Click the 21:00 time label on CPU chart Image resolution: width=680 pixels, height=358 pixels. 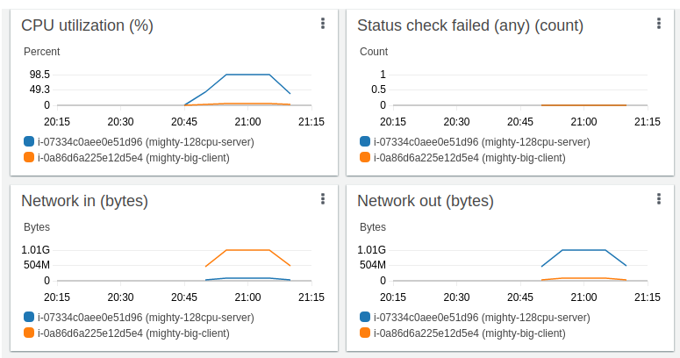(247, 122)
